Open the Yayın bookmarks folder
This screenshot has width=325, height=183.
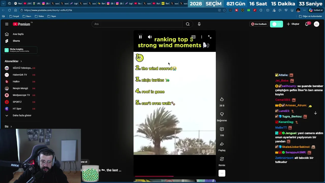point(52,16)
